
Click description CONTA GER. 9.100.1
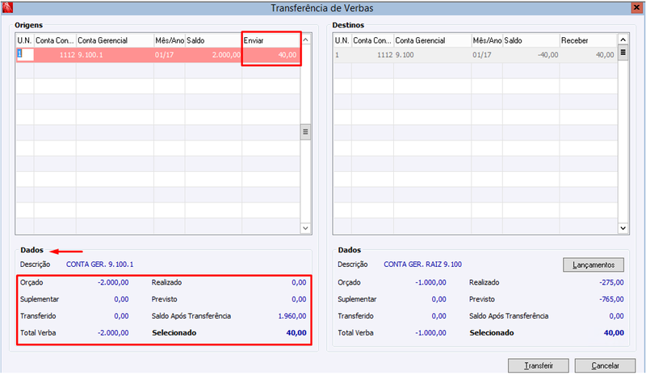point(99,265)
